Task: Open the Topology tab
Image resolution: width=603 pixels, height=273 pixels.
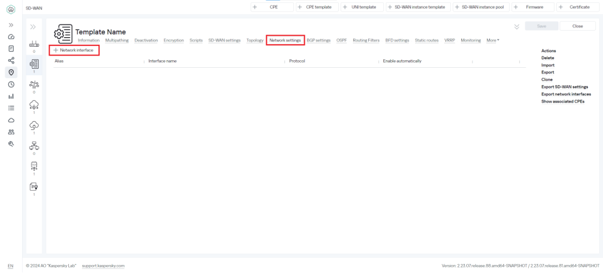Action: [255, 40]
